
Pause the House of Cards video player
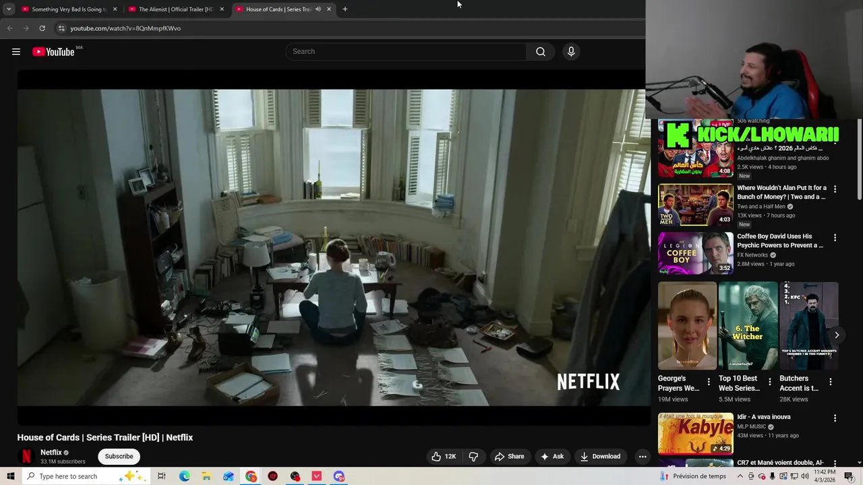(x=334, y=247)
